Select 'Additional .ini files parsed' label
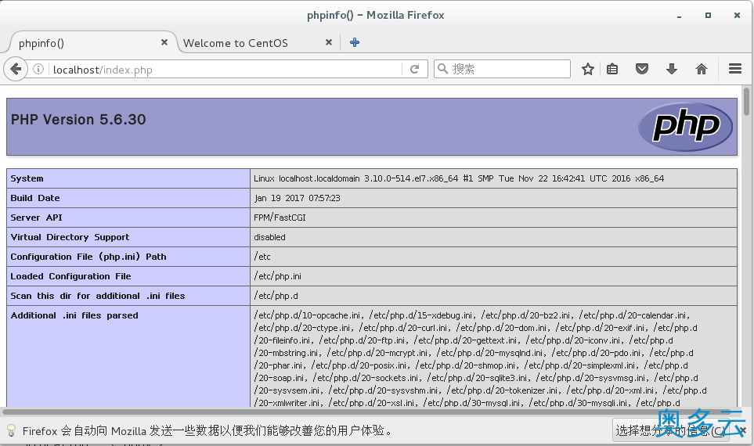 click(74, 316)
